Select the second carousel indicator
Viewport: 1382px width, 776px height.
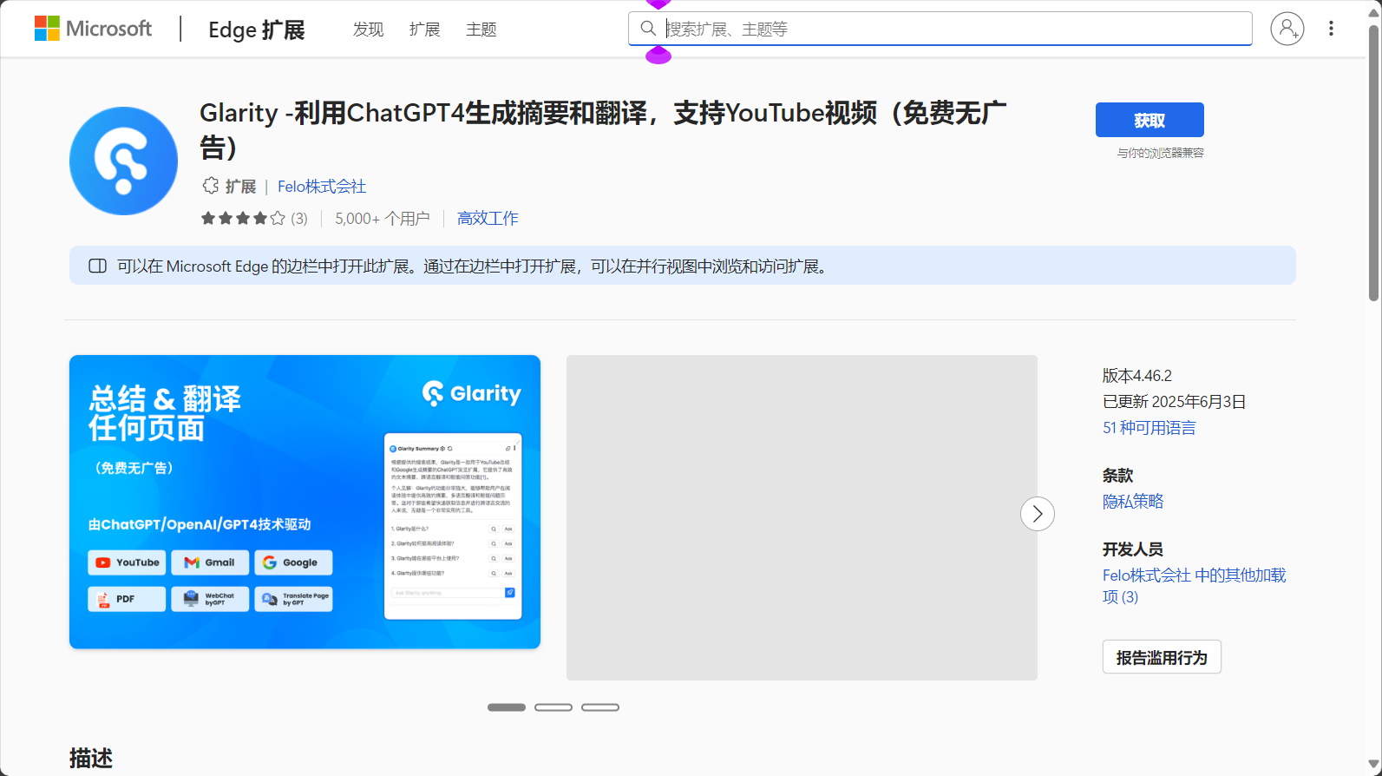(x=553, y=707)
